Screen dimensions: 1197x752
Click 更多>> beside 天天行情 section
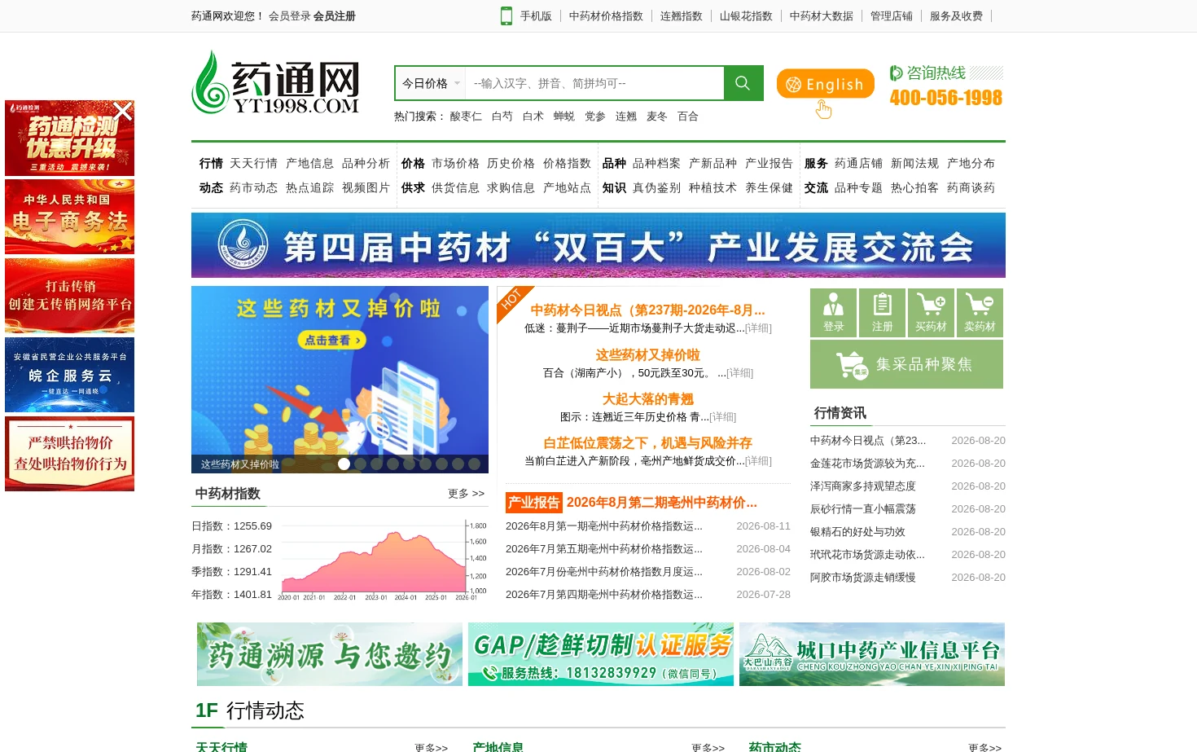coord(431,747)
